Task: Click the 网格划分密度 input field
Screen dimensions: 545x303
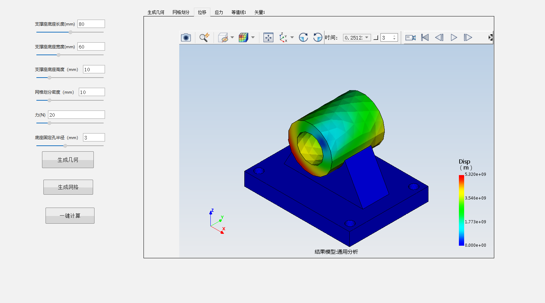Action: 92,92
